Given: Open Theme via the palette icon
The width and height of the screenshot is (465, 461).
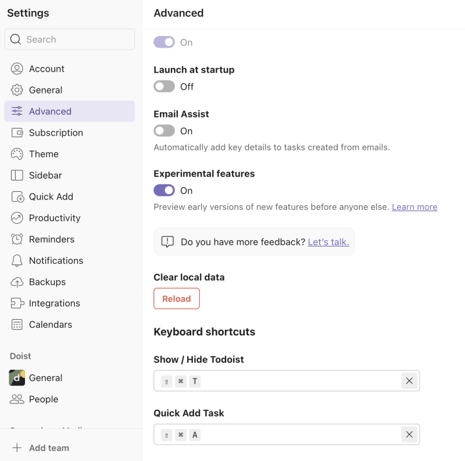Looking at the screenshot, I should (17, 154).
